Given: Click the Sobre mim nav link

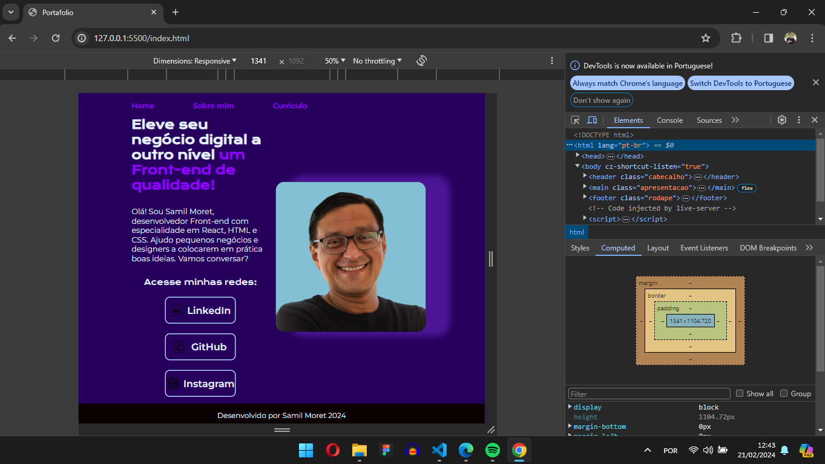Looking at the screenshot, I should [x=213, y=106].
